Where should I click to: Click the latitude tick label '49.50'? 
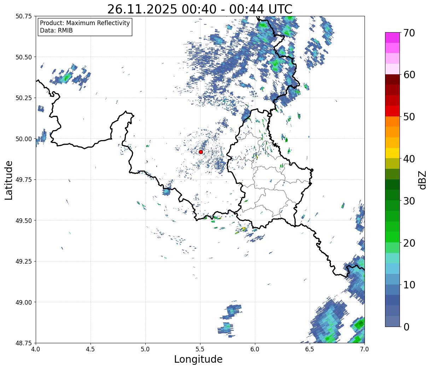[x=24, y=220]
